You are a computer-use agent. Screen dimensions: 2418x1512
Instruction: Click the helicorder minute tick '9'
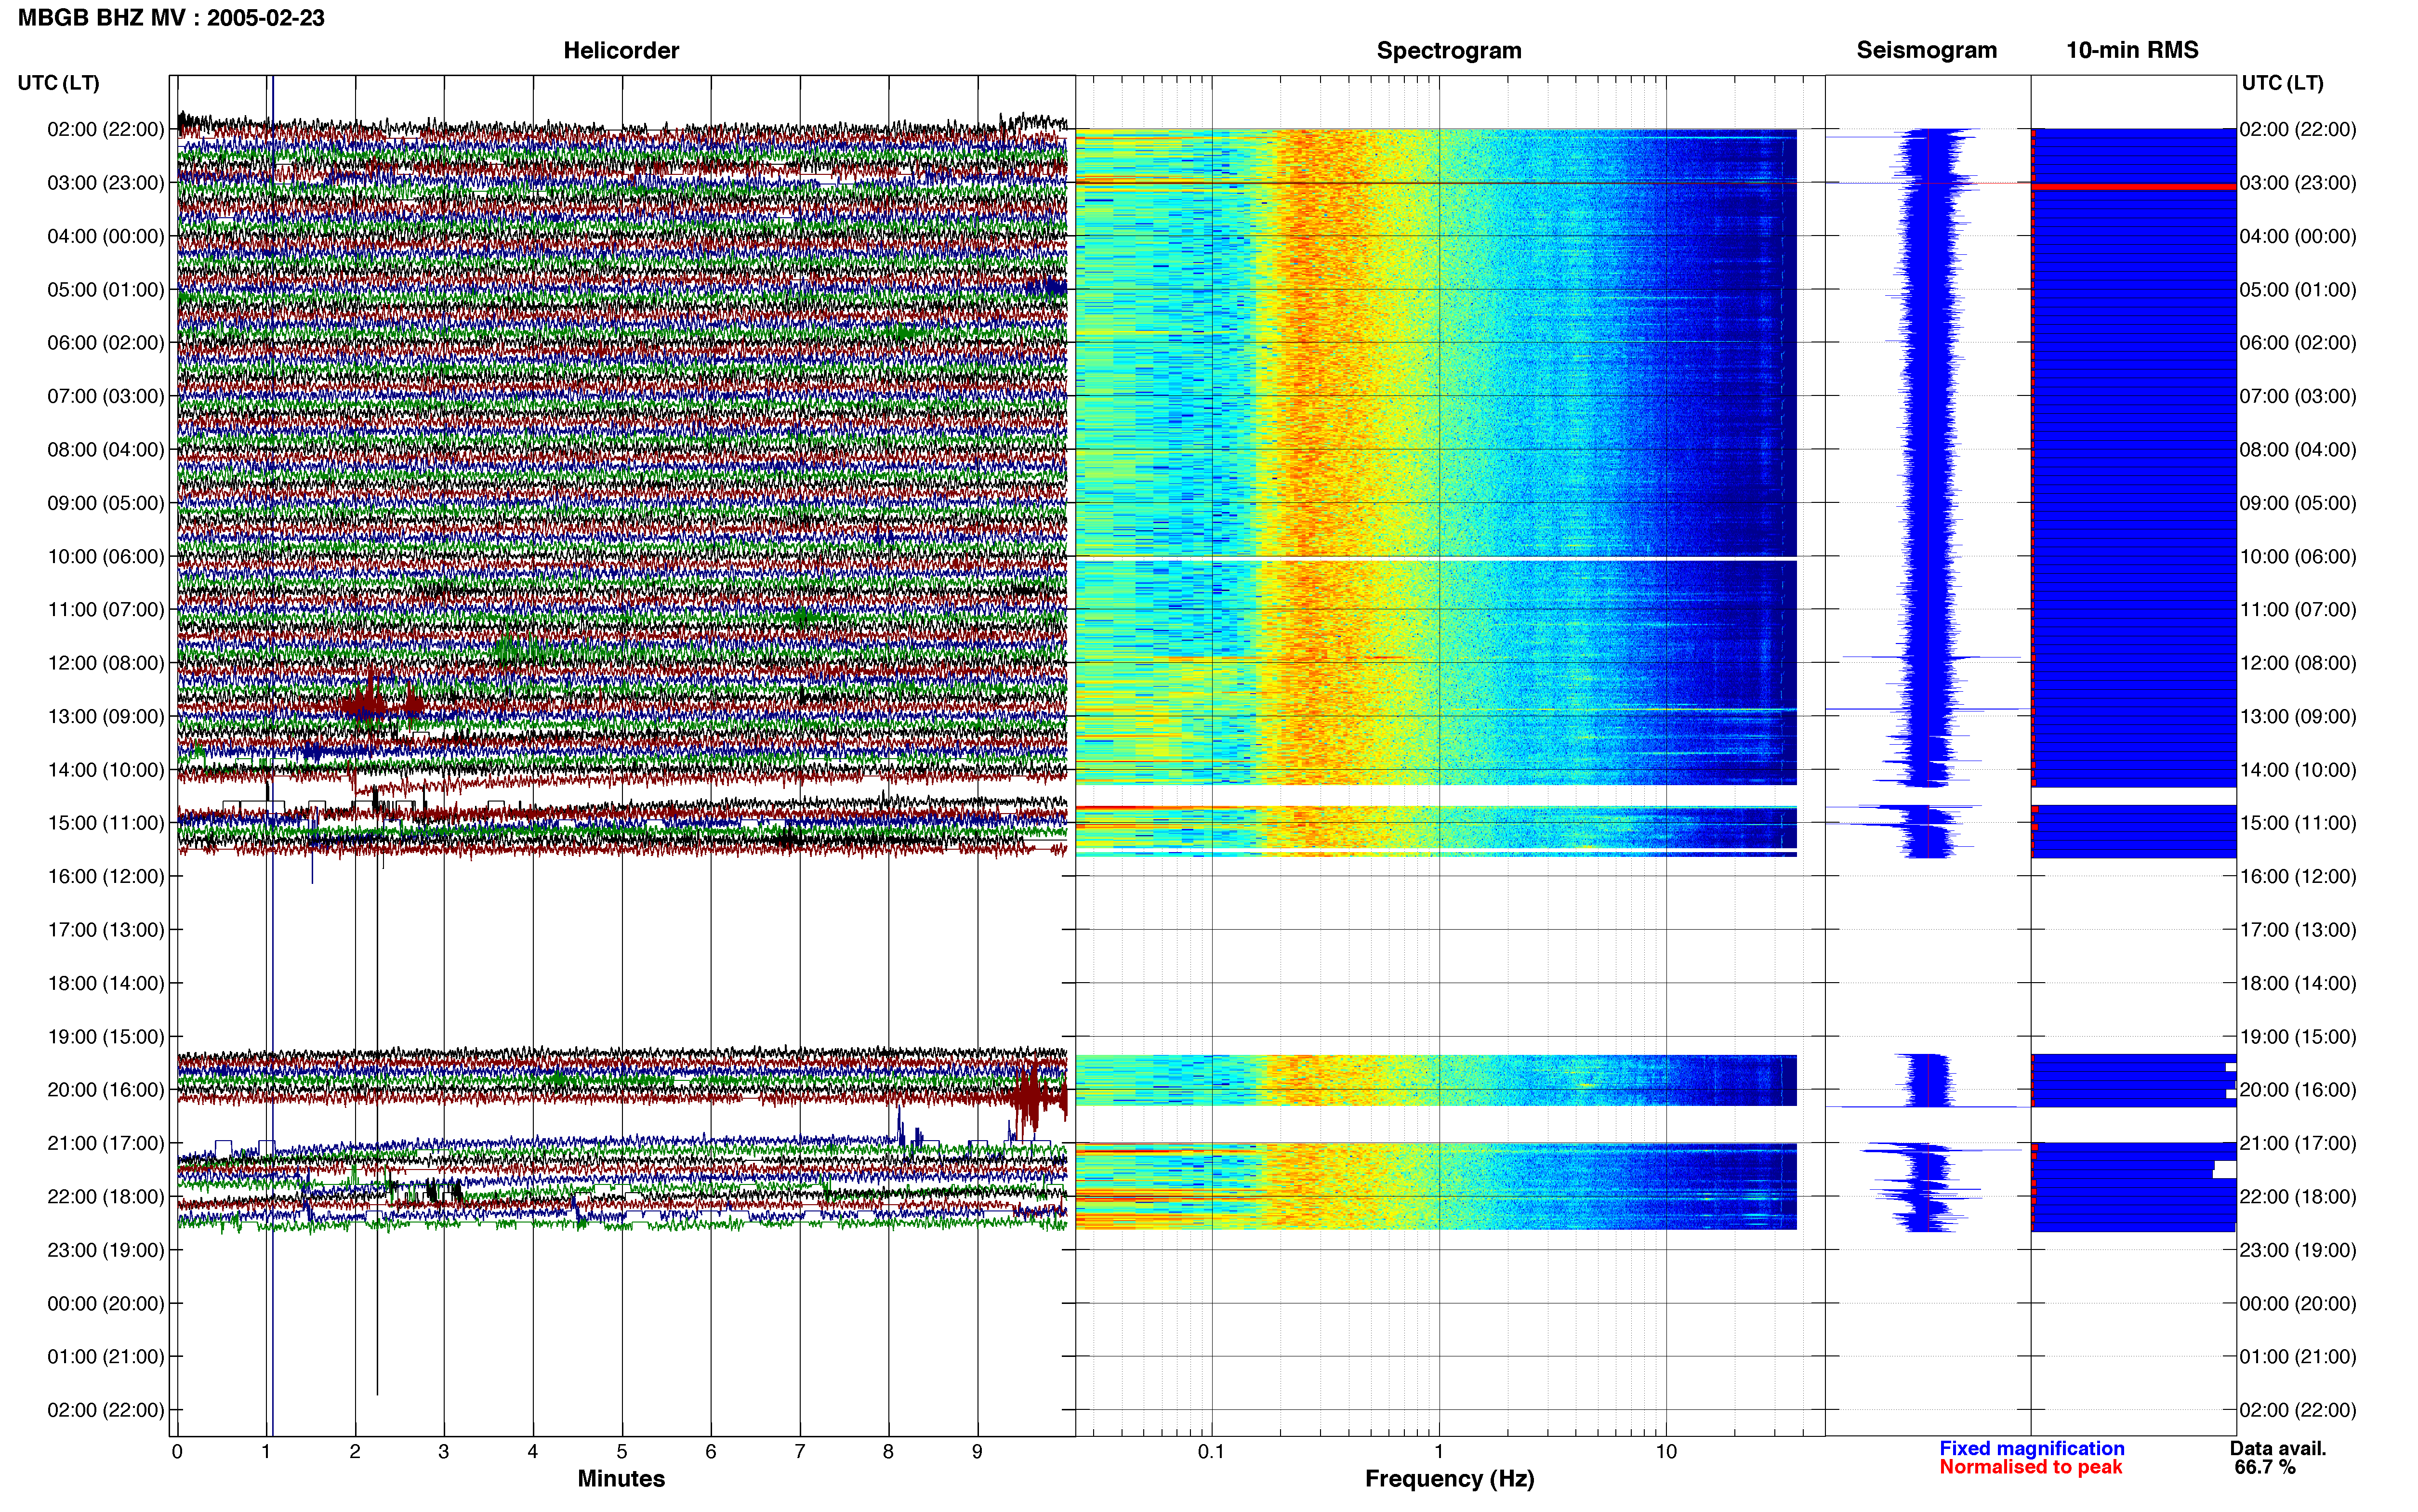click(977, 1452)
